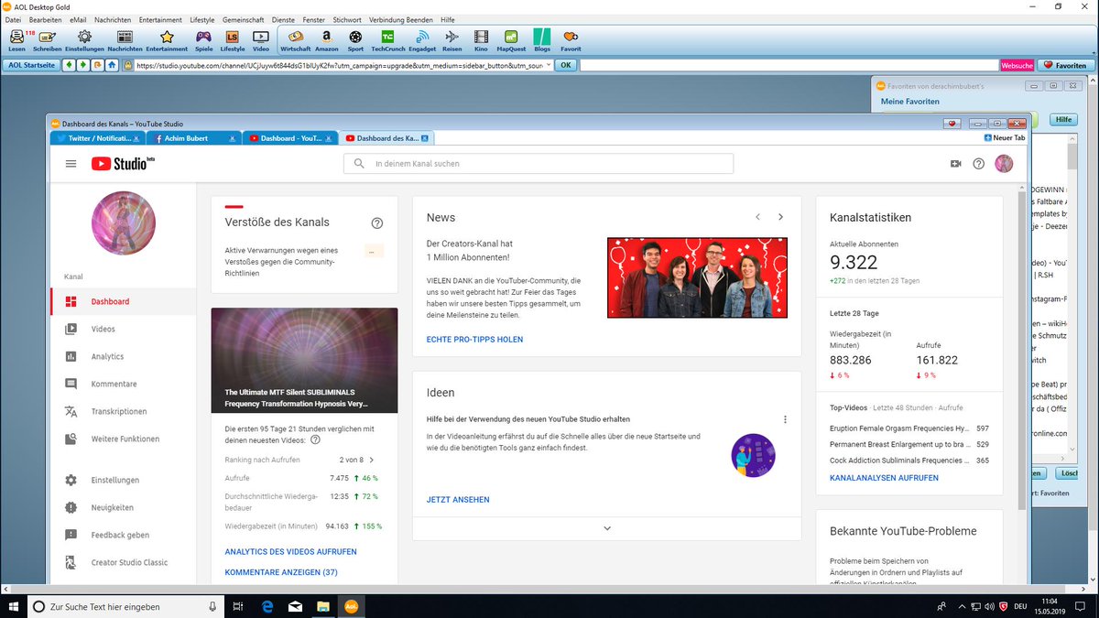The height and width of the screenshot is (618, 1099).
Task: Click the Wirtschaft toolbar icon
Action: point(296,39)
